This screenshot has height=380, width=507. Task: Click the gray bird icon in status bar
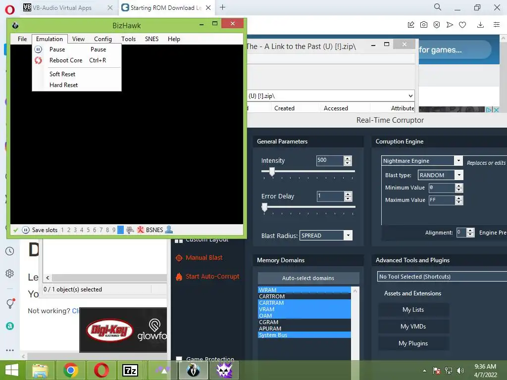(130, 230)
